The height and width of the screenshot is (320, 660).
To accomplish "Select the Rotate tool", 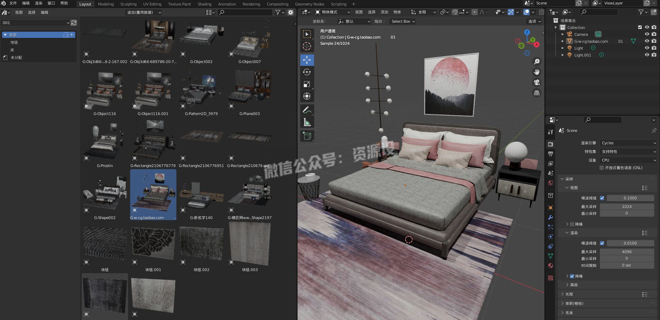I will (x=307, y=72).
